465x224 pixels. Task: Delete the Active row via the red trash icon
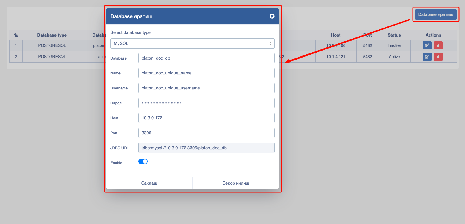tap(438, 57)
